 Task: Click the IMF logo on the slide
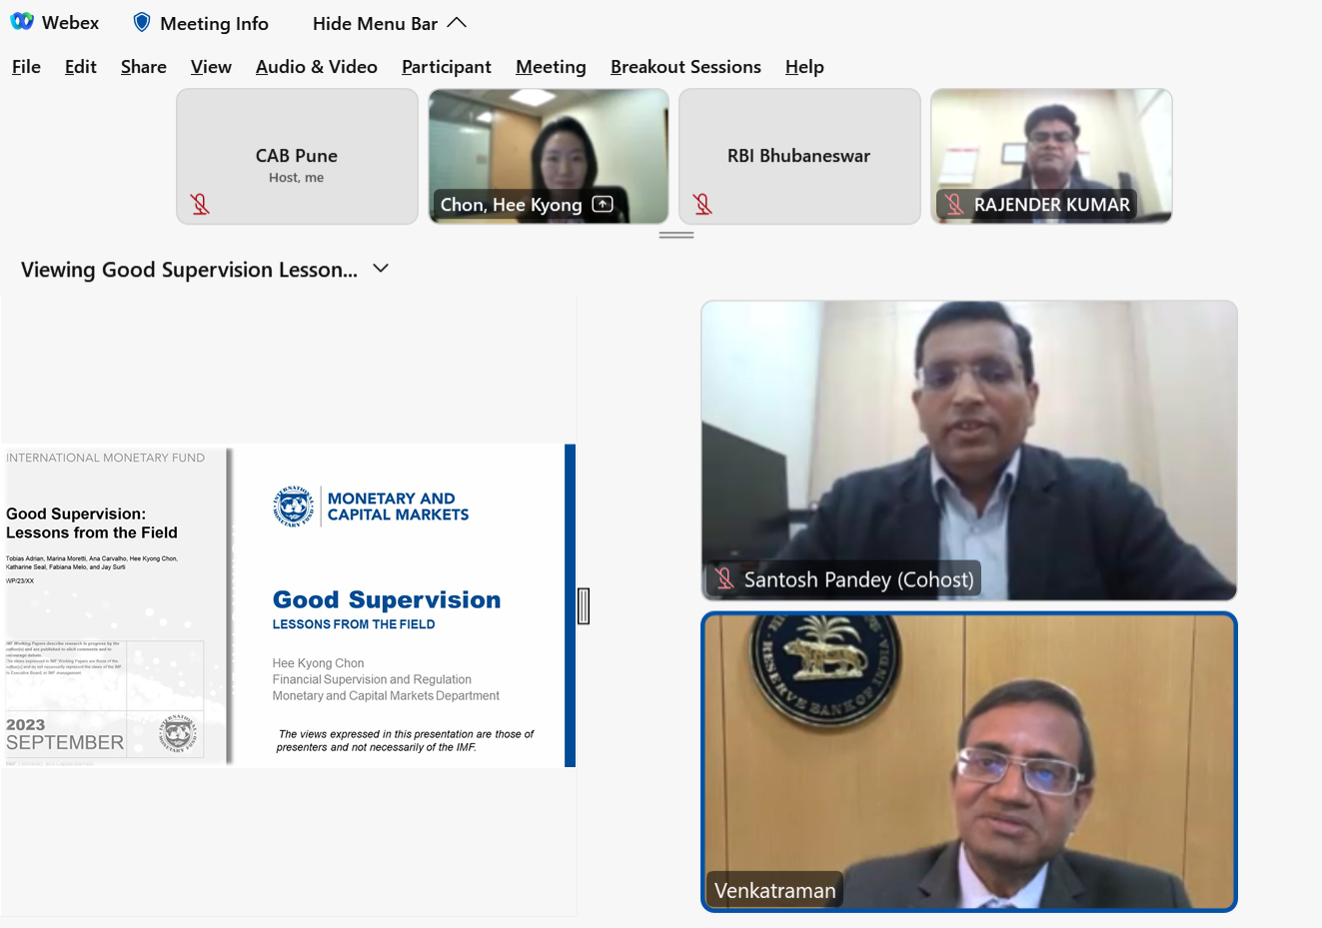coord(294,506)
